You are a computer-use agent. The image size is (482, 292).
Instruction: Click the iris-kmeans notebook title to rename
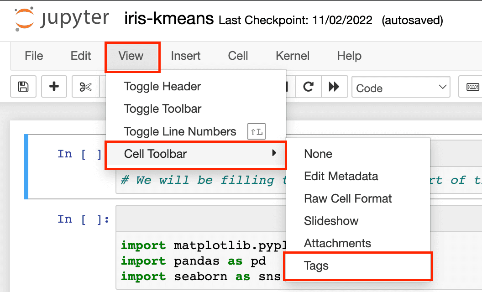169,19
